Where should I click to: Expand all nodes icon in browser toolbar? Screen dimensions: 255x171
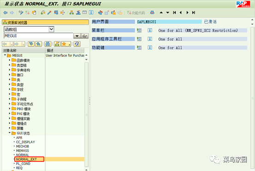point(31,44)
